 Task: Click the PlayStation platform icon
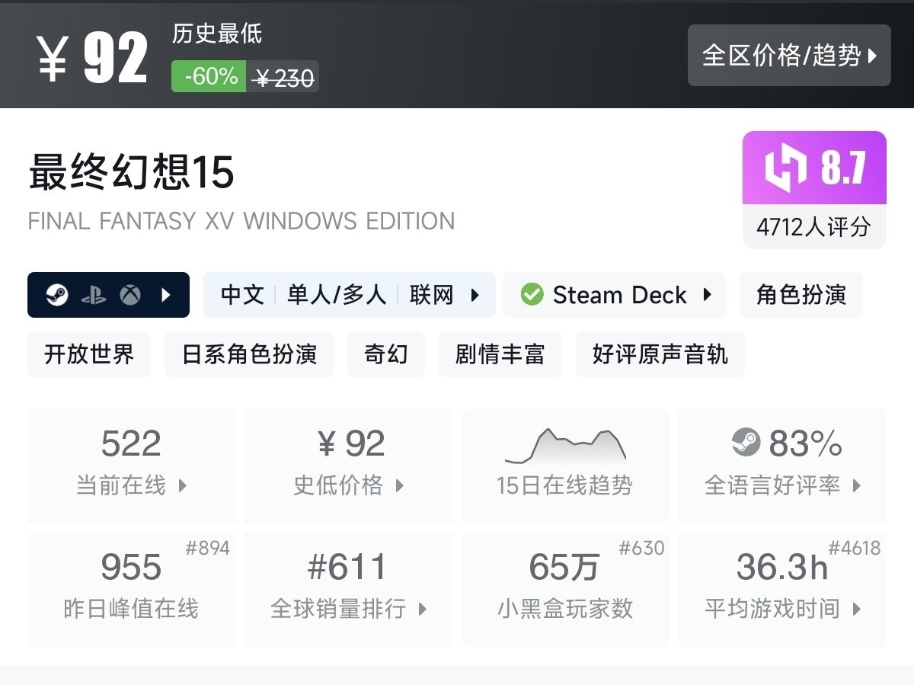click(94, 295)
